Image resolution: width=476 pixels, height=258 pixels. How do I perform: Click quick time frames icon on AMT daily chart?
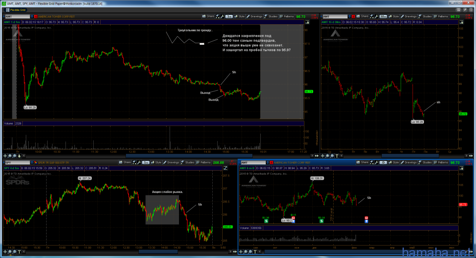pos(372,162)
